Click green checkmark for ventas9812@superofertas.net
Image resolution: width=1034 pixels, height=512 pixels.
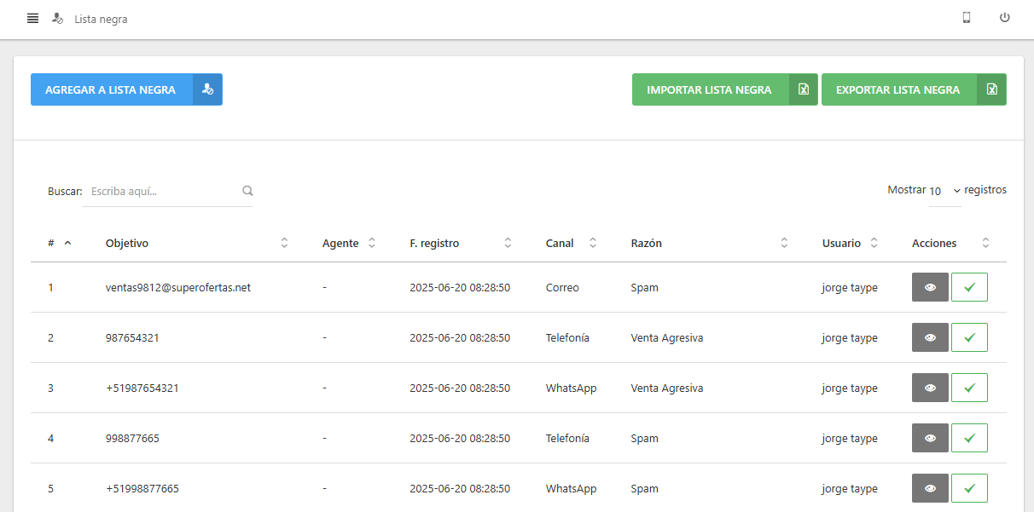pyautogui.click(x=969, y=288)
